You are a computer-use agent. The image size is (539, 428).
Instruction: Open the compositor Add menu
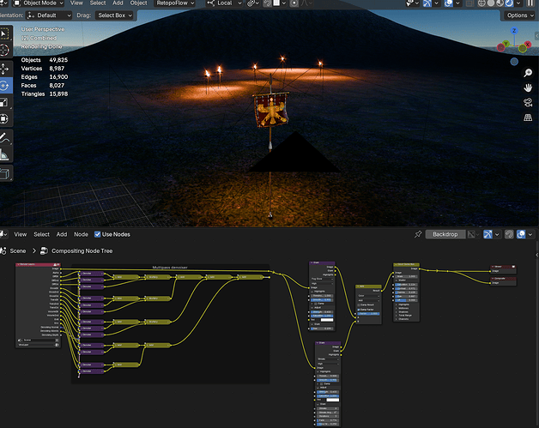(62, 234)
